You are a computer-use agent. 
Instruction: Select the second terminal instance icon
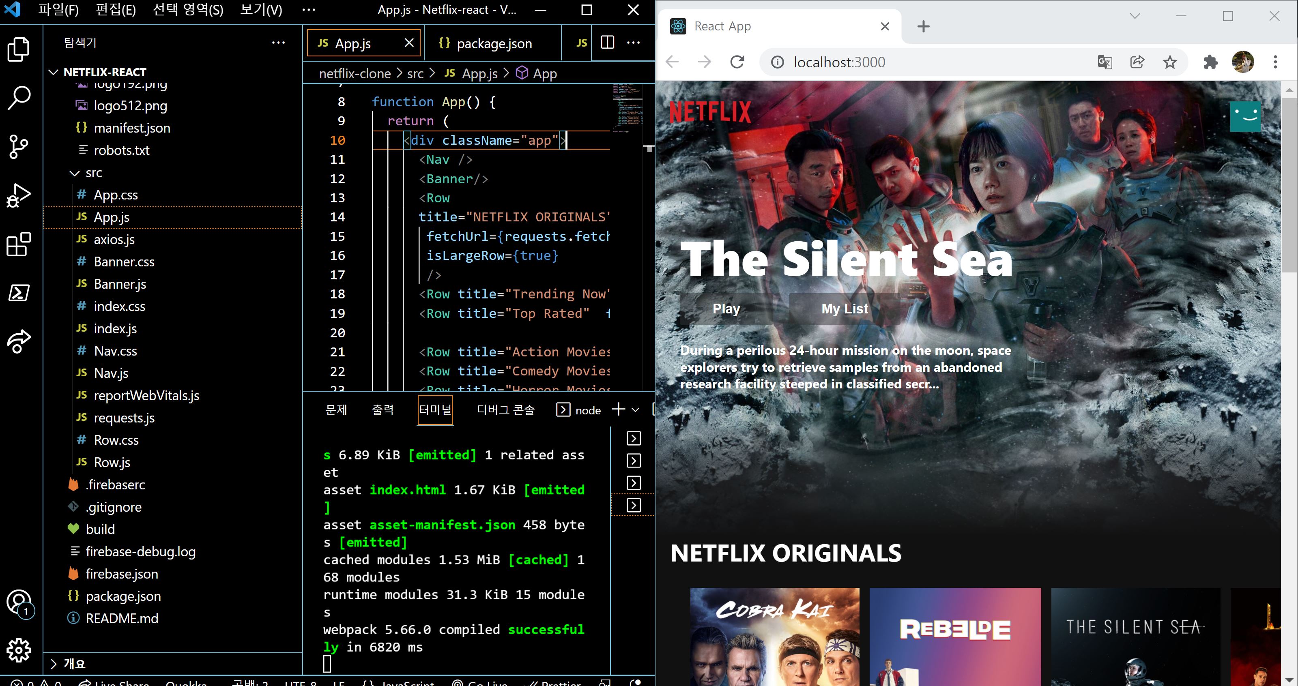(633, 460)
